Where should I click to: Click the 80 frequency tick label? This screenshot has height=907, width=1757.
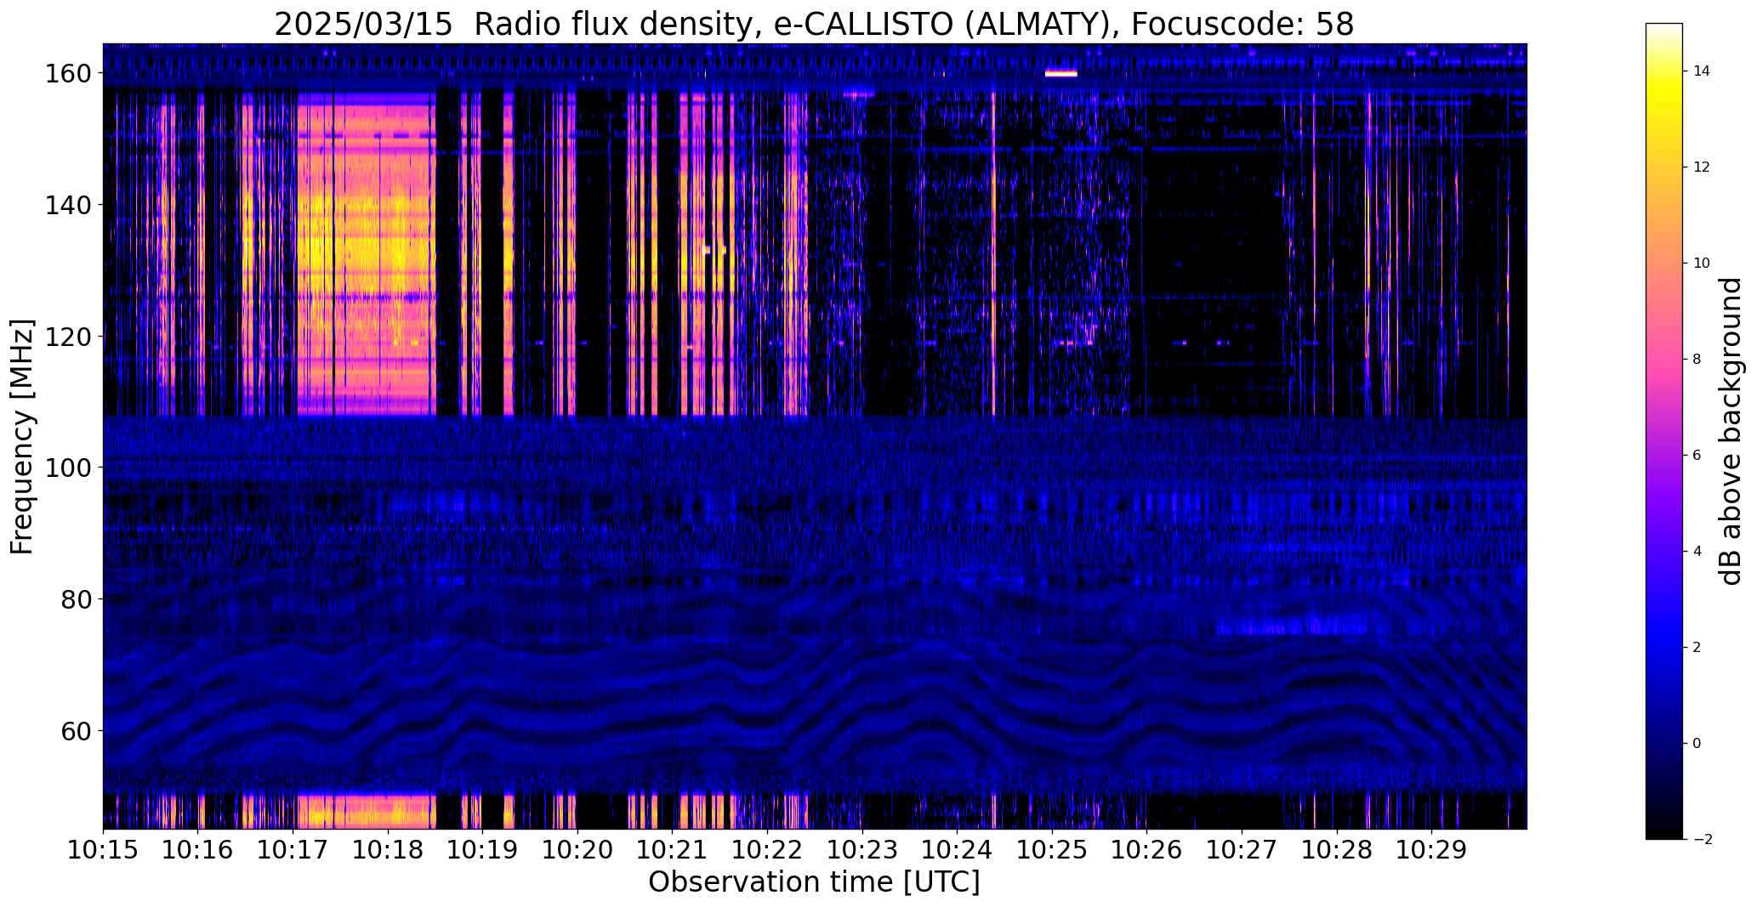pyautogui.click(x=77, y=599)
